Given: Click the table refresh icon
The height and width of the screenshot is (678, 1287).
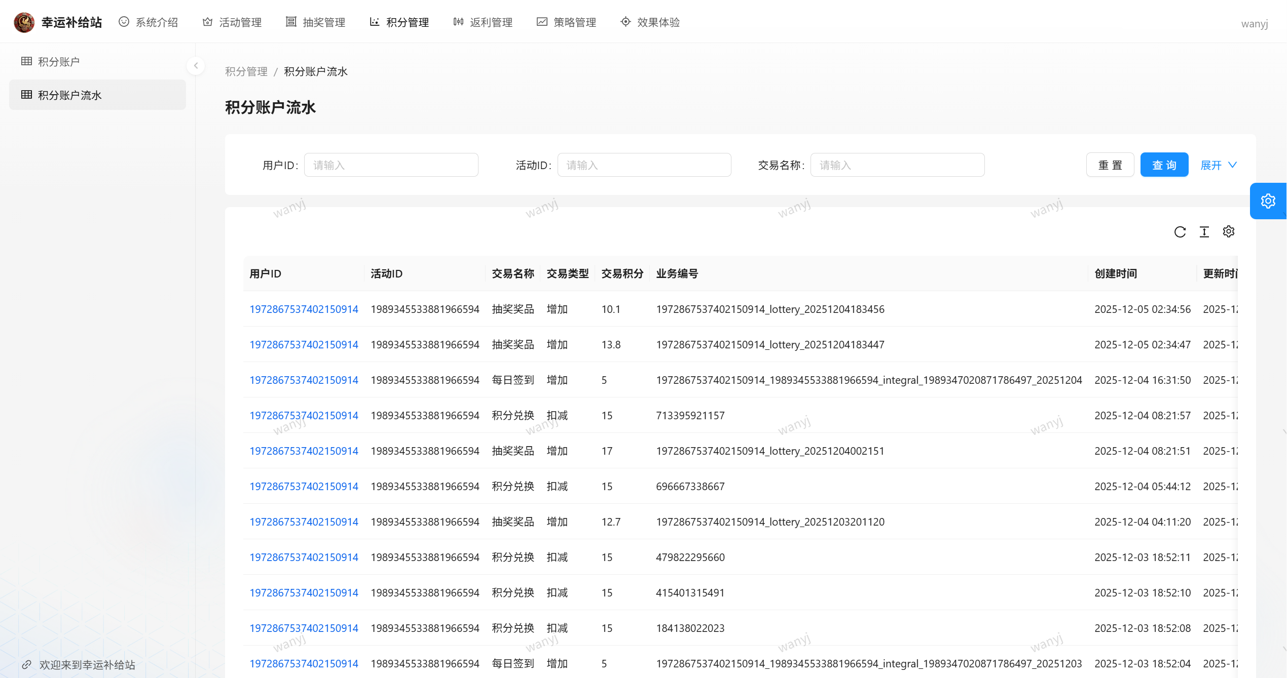Looking at the screenshot, I should point(1180,232).
